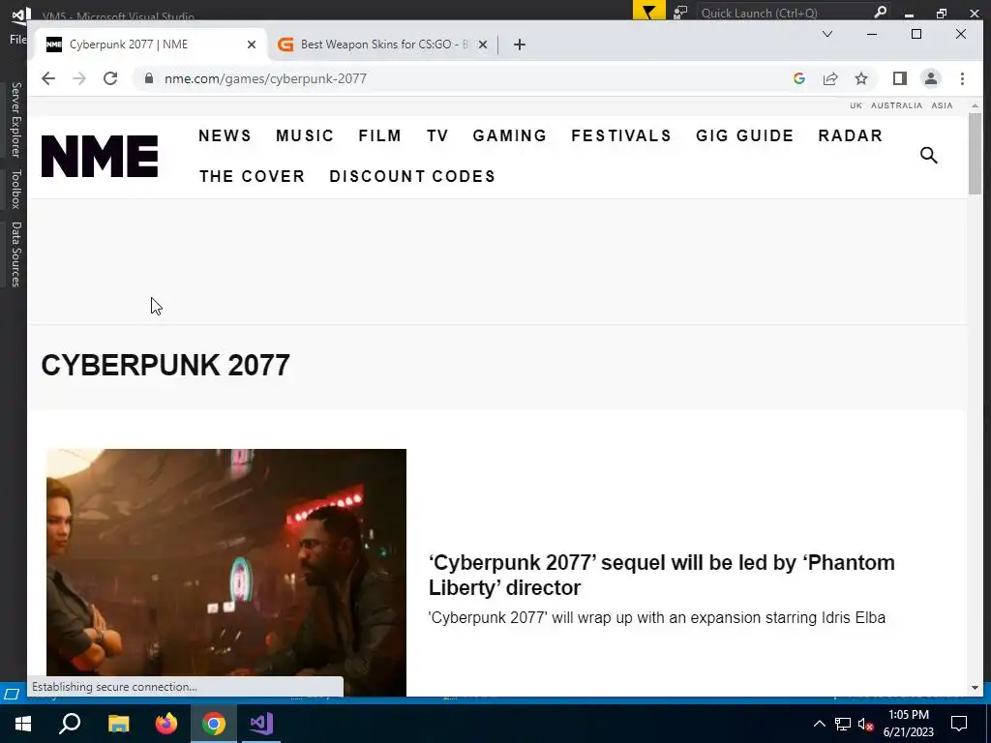
Task: Open the MUSIC section
Action: coord(305,135)
